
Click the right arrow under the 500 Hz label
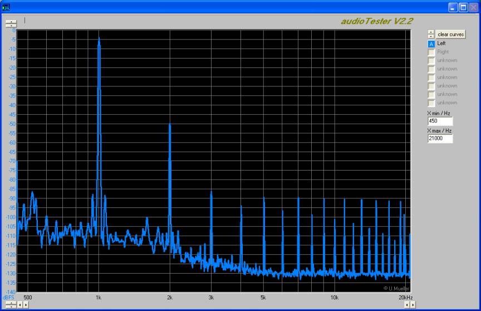(x=26, y=305)
